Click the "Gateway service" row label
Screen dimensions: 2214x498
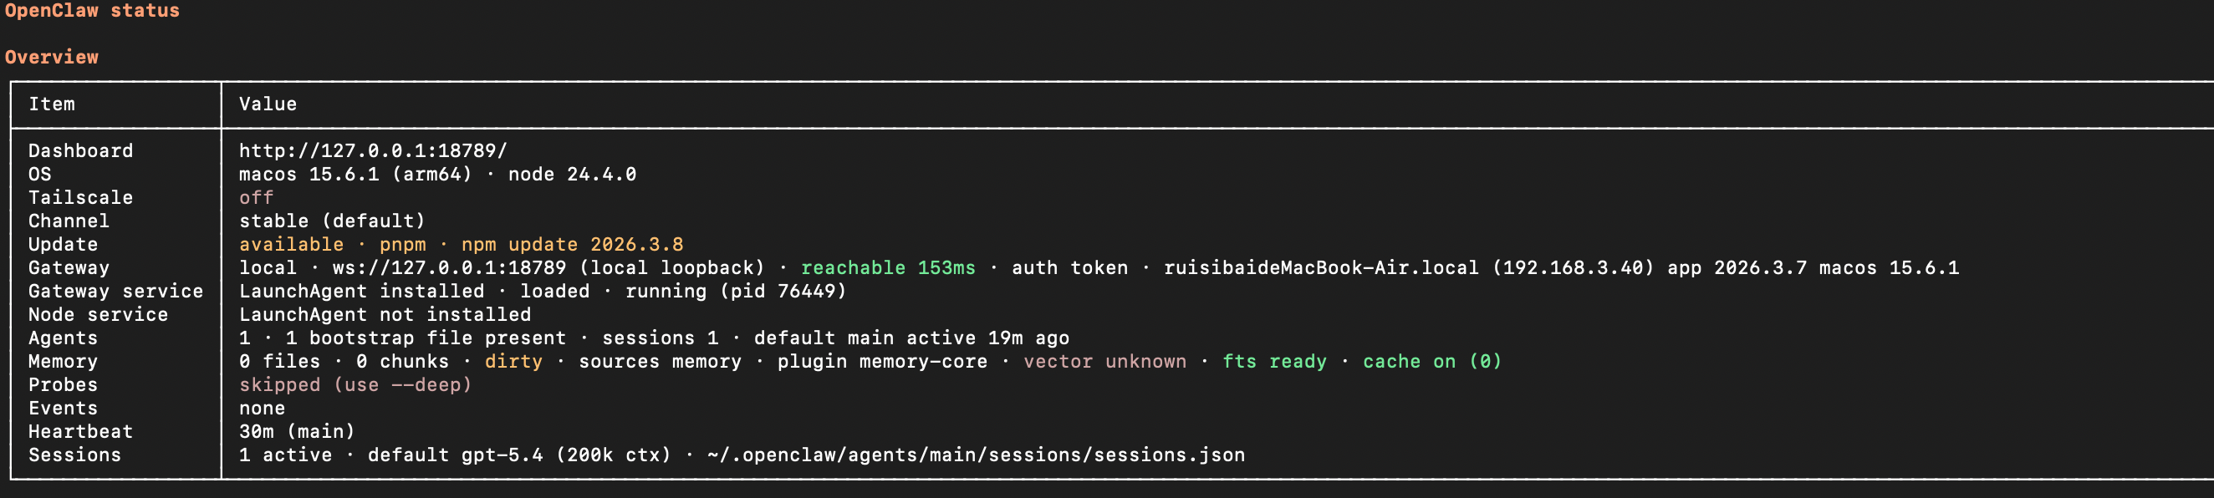click(115, 291)
